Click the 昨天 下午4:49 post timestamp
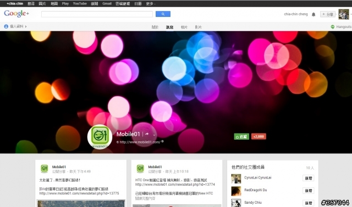The height and width of the screenshot is (207, 352). pyautogui.click(x=80, y=171)
